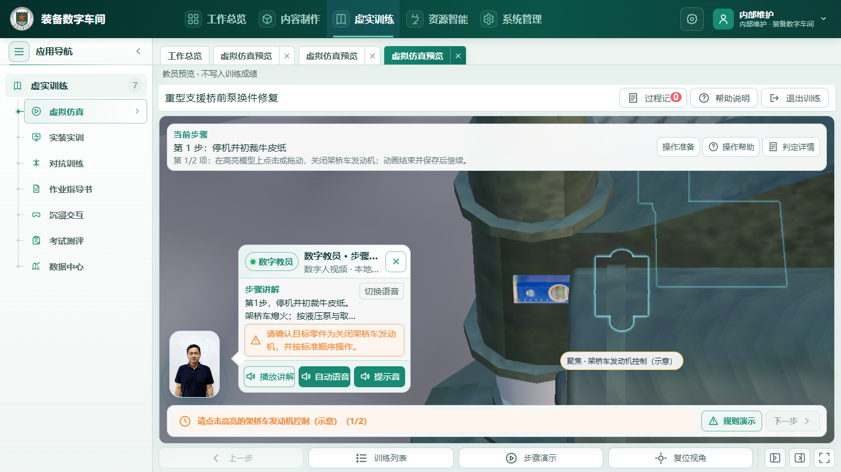841x472 pixels.
Task: Toggle the 提示音 sound button
Action: pos(380,377)
